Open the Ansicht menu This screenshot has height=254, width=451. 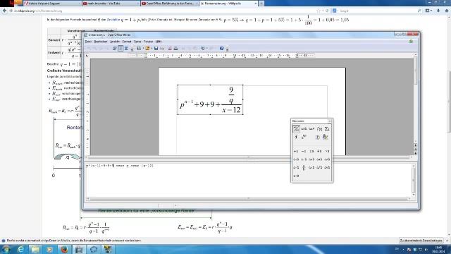(x=115, y=42)
